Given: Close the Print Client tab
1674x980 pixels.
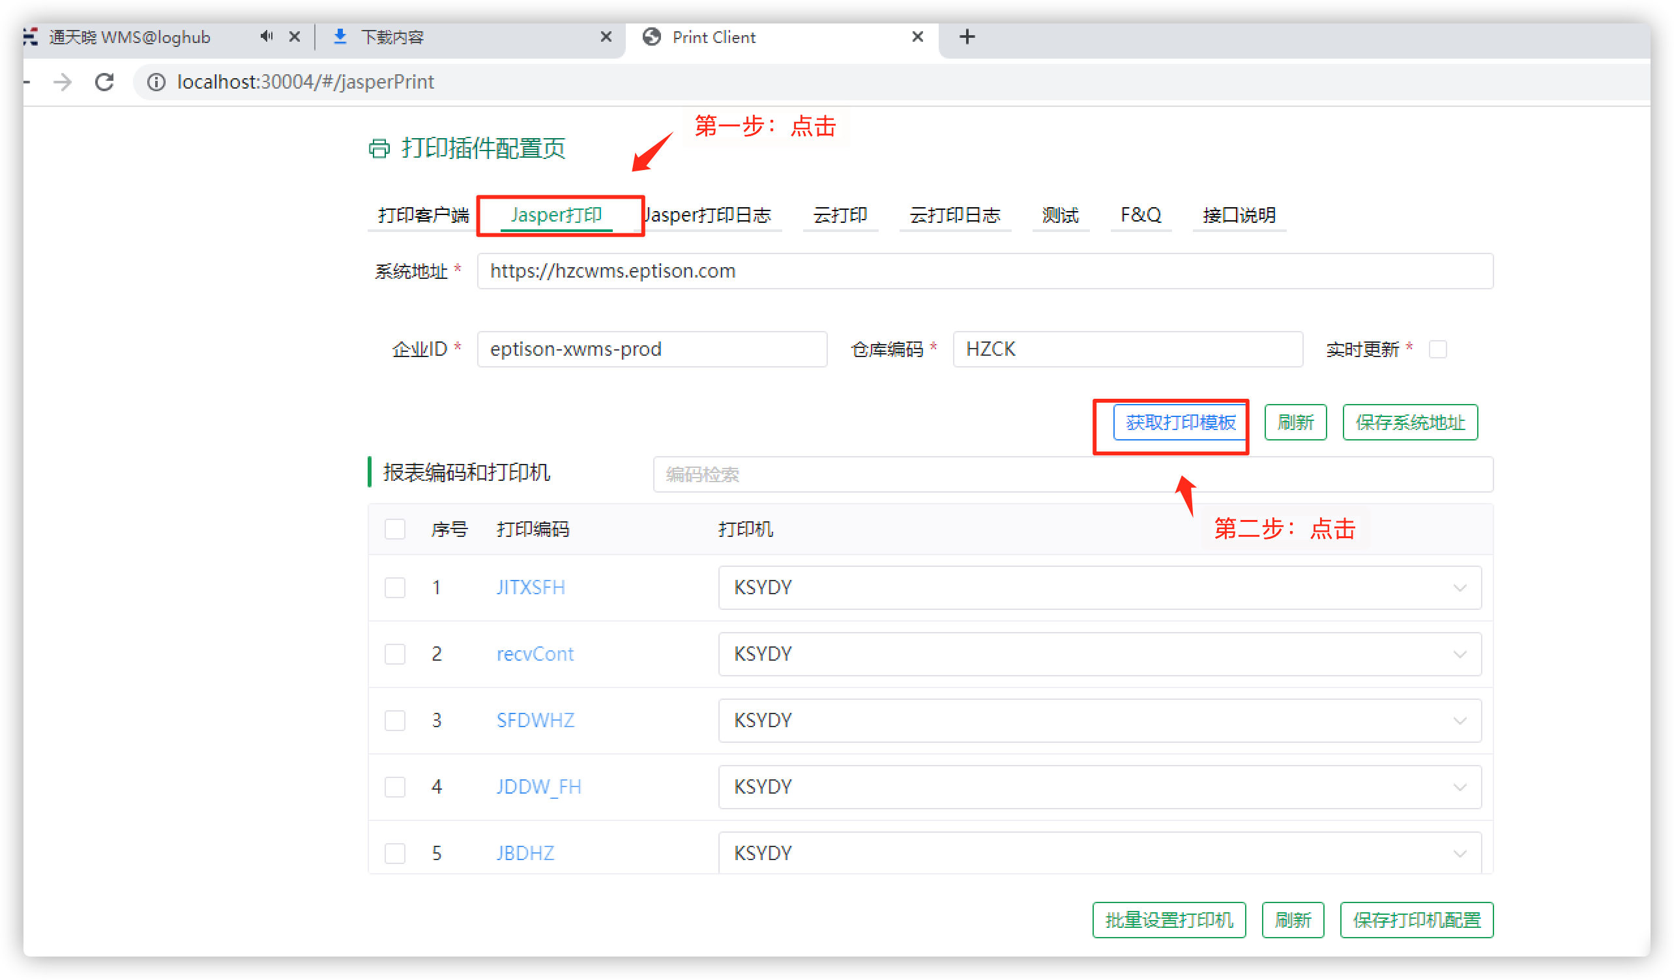Looking at the screenshot, I should (x=917, y=37).
